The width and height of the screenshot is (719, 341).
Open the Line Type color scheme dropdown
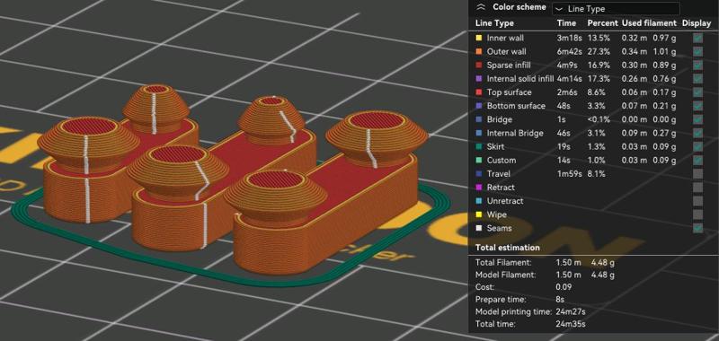[616, 9]
